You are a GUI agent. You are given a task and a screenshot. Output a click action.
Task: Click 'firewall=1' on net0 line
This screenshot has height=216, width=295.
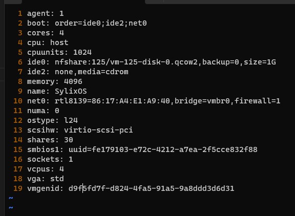coord(258,101)
